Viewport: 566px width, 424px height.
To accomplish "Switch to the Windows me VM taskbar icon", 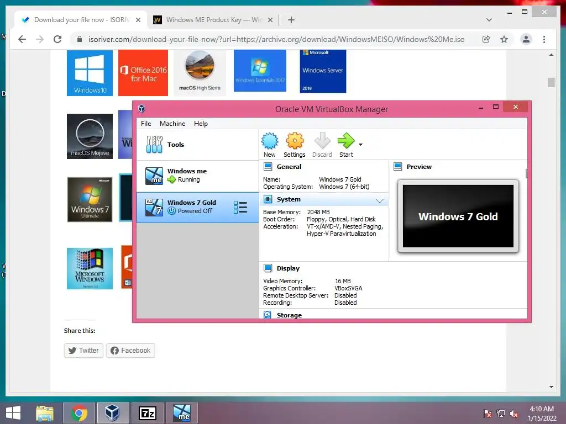I will click(182, 413).
